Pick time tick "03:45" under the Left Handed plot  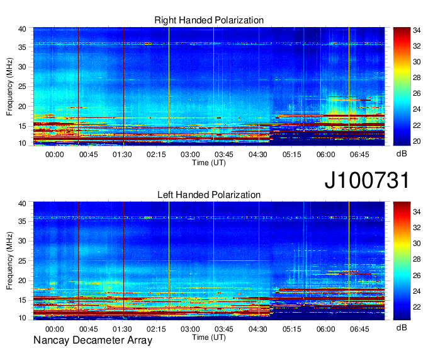click(x=224, y=329)
